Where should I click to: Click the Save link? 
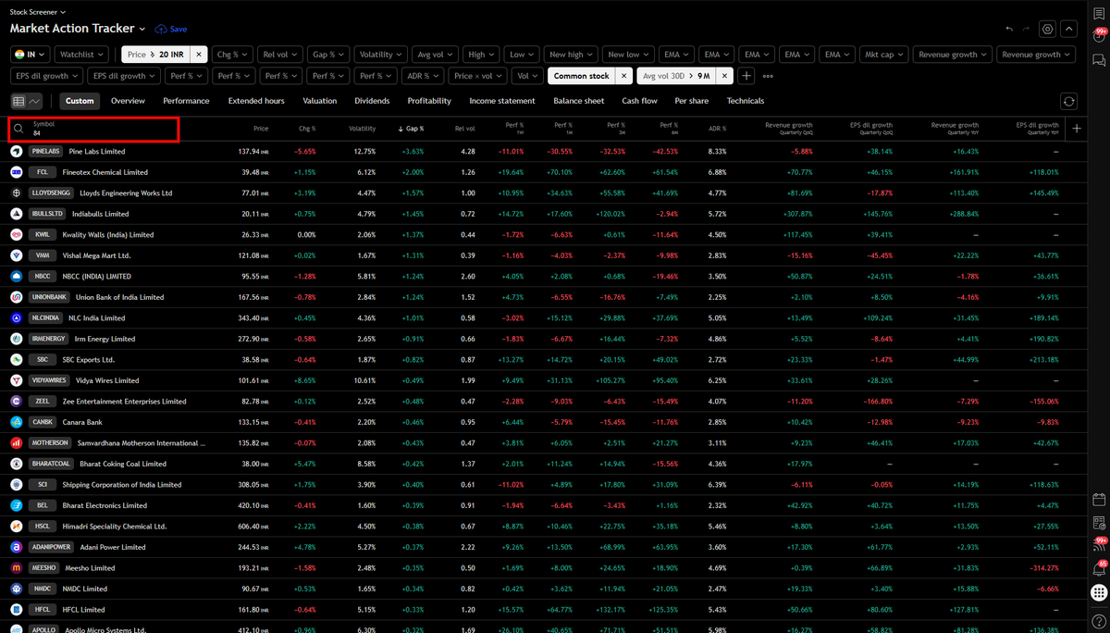click(x=179, y=29)
